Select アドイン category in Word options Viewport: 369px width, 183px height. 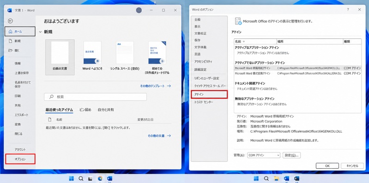click(209, 94)
